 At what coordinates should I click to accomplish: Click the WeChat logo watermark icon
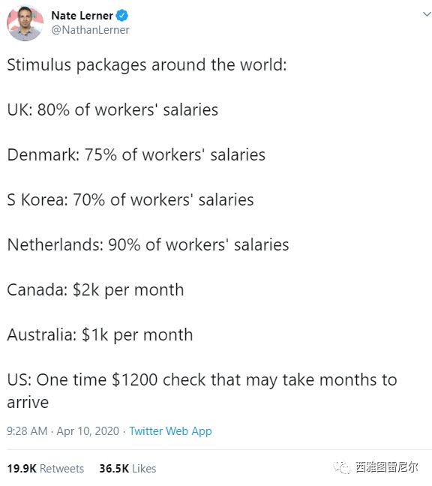(x=342, y=467)
